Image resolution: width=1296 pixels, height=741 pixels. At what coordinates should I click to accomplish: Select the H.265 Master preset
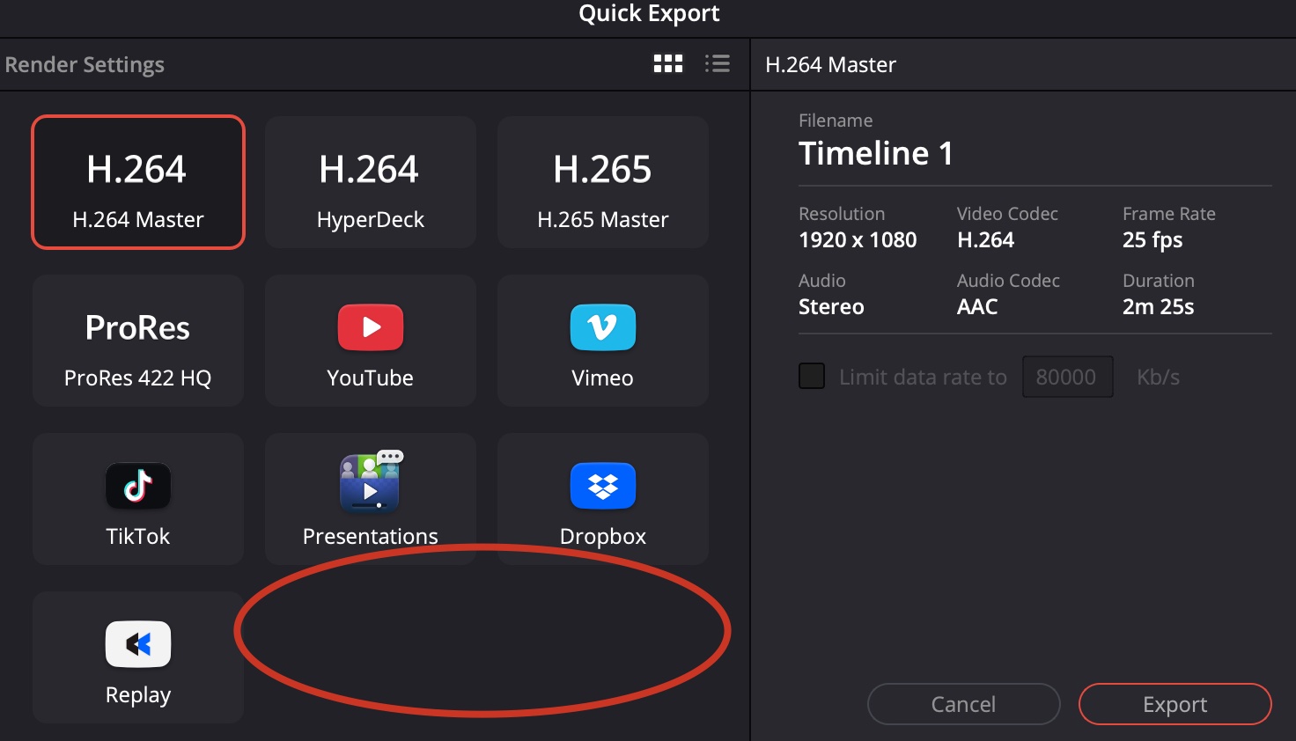[x=603, y=182]
